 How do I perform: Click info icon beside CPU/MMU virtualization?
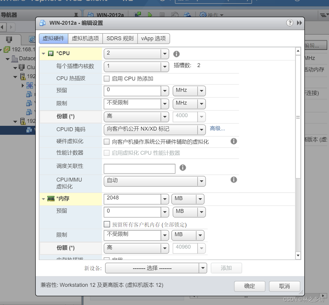click(234, 179)
